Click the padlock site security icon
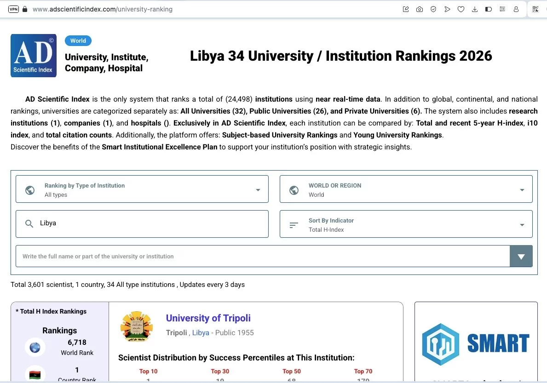The height and width of the screenshot is (383, 547). pyautogui.click(x=25, y=9)
